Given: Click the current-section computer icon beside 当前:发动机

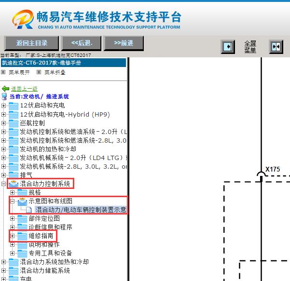Looking at the screenshot, I should point(4,96).
